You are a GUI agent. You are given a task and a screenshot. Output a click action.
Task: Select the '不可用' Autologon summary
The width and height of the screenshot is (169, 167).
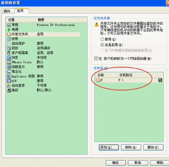coord(41,85)
